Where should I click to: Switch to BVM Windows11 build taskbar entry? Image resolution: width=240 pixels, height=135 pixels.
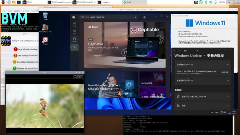coord(84,2)
